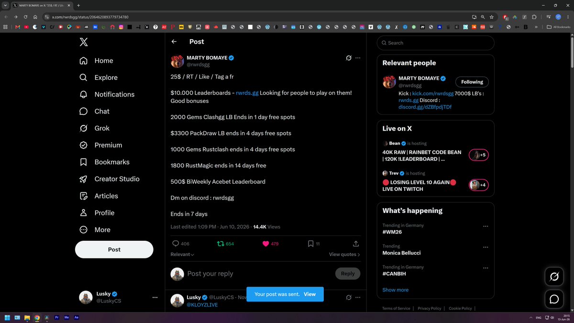Open the Relevant replies sort dropdown
574x323 pixels.
coord(182,255)
